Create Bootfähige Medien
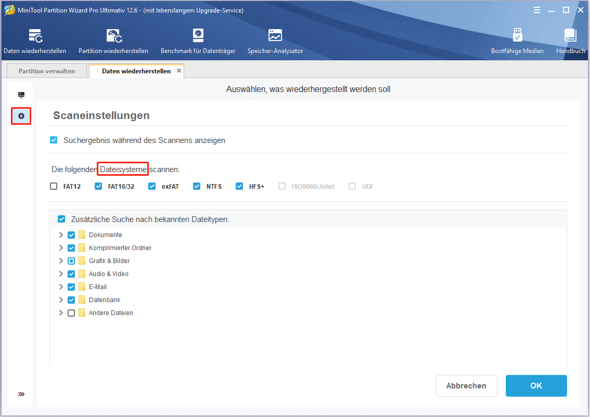The image size is (590, 417). coord(517,42)
